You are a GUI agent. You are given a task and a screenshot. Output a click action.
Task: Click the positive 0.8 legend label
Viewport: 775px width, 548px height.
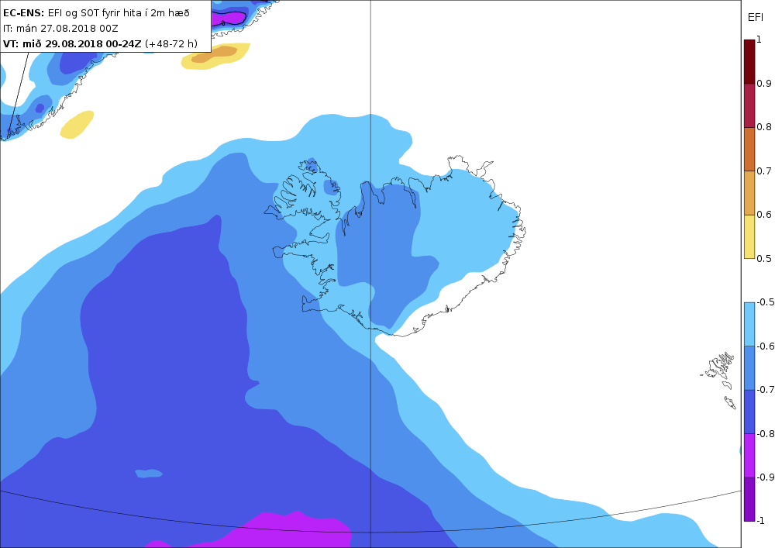[764, 127]
